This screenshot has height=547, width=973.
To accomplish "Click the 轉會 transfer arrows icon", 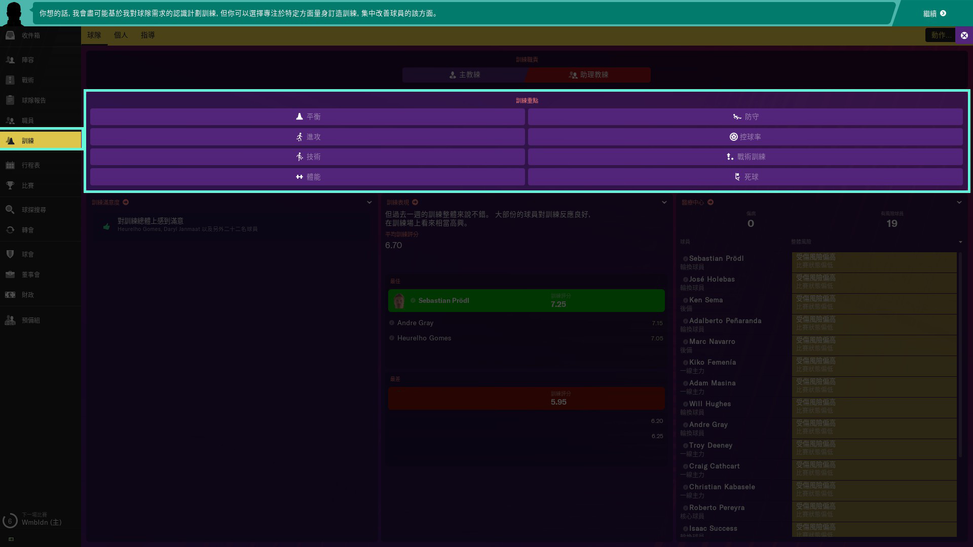I will click(10, 230).
